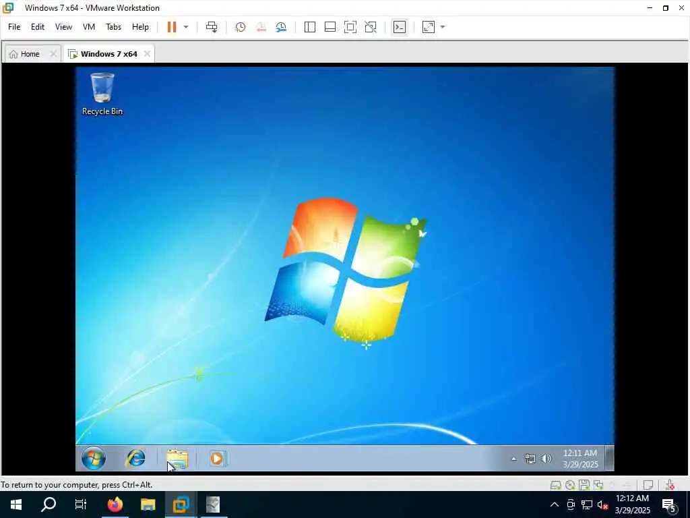The width and height of the screenshot is (690, 518).
Task: Open the host Windows Start button
Action: click(16, 505)
